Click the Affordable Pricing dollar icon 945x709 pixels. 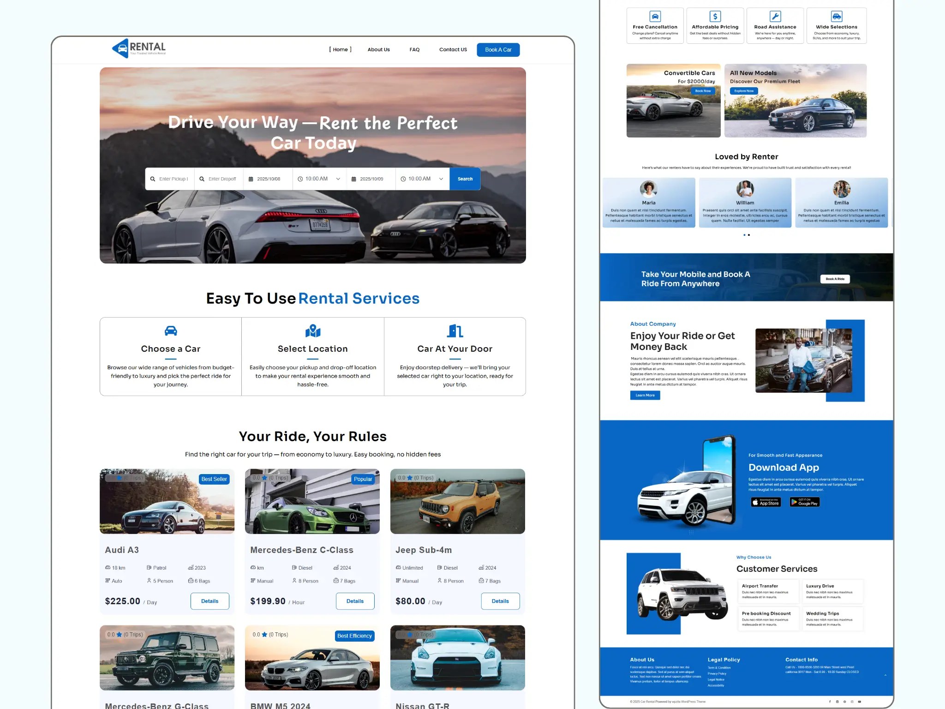715,16
